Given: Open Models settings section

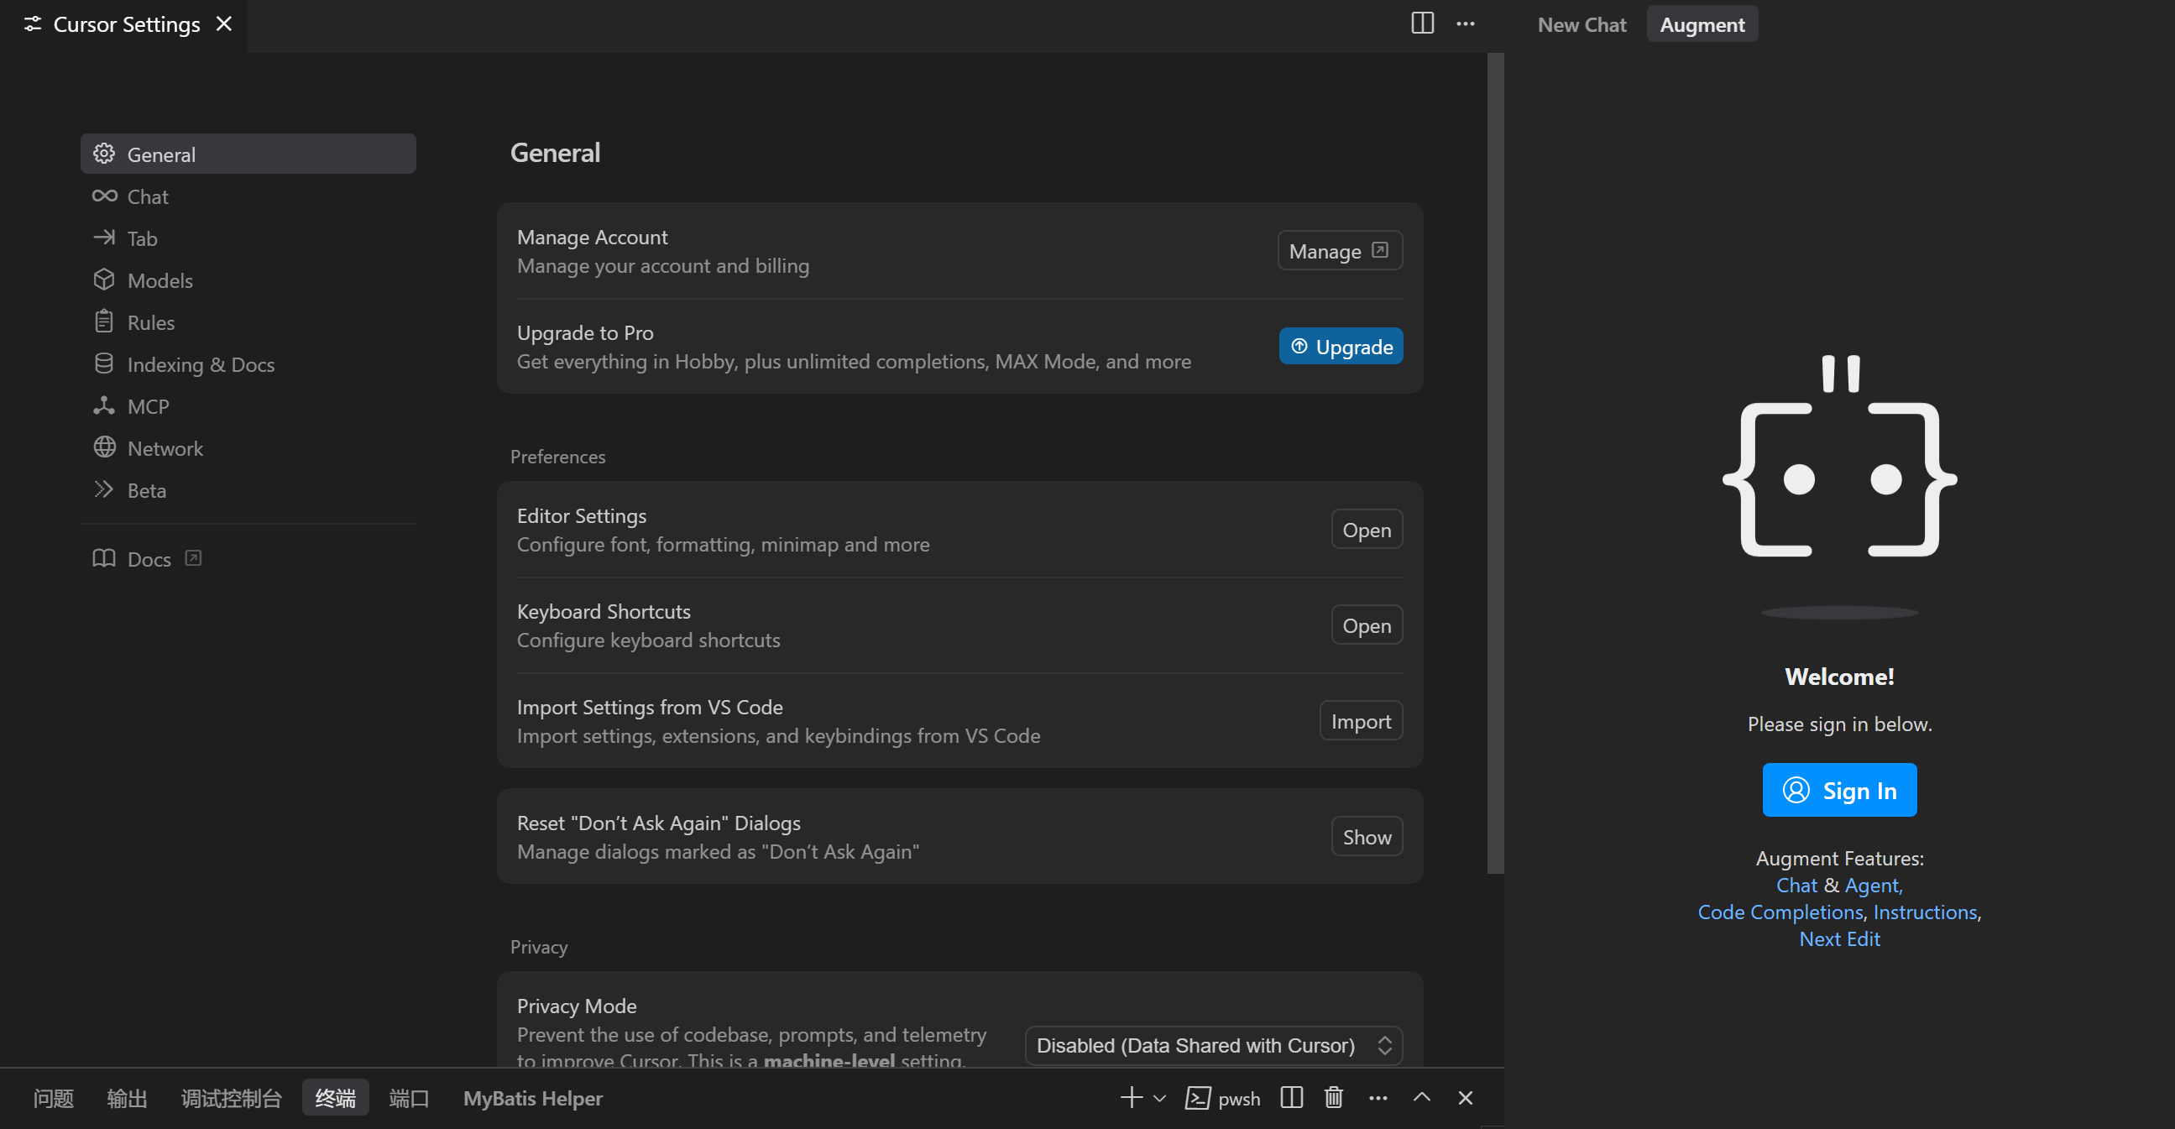Looking at the screenshot, I should tap(248, 280).
